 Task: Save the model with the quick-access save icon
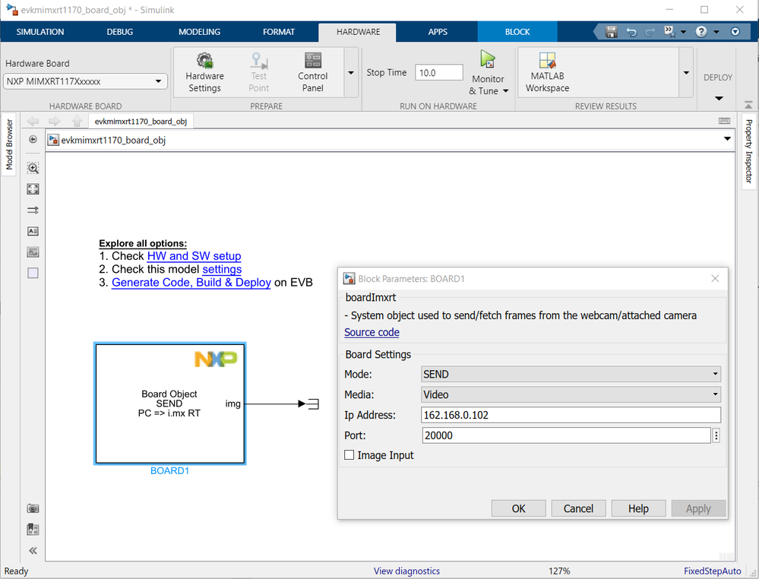[611, 31]
